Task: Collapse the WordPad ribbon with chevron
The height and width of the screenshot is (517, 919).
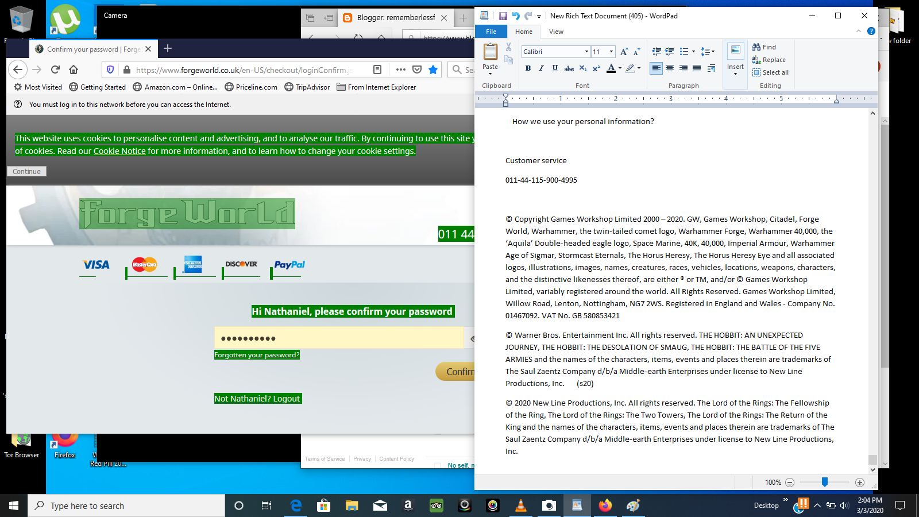Action: click(x=859, y=32)
